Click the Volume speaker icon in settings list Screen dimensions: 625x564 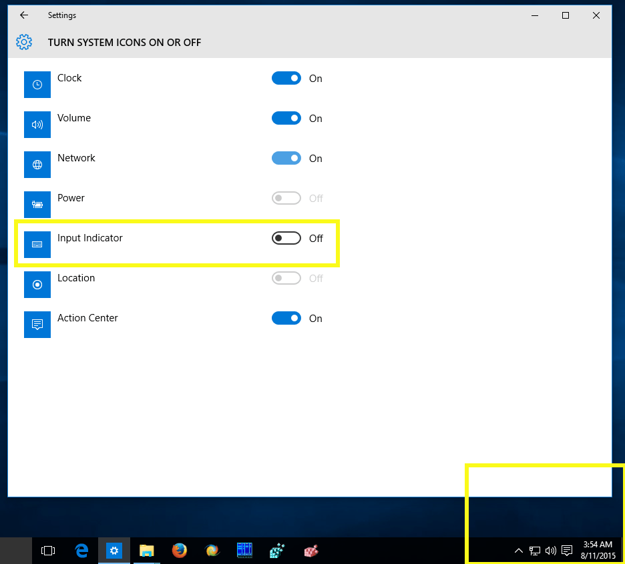coord(37,125)
